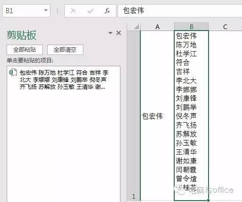This screenshot has height=202, width=242.
Task: Expand the Name Box dropdown arrow
Action: [46, 10]
